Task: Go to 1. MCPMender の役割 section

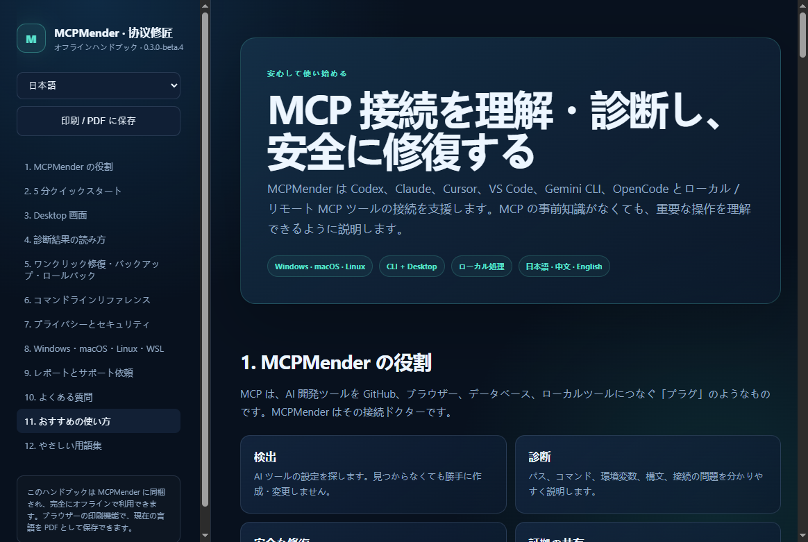Action: pos(99,167)
